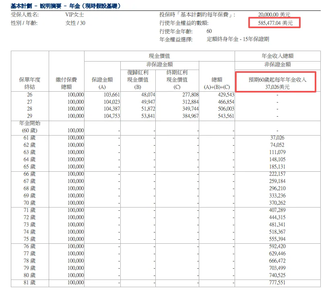Image resolution: width=330 pixels, height=292 pixels.
Task: Select policy year 29 row label
Action: pos(30,116)
